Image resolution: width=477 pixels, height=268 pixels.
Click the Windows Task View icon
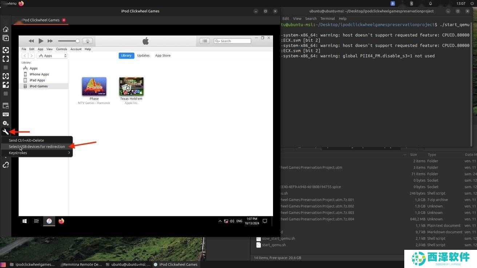[x=36, y=221]
